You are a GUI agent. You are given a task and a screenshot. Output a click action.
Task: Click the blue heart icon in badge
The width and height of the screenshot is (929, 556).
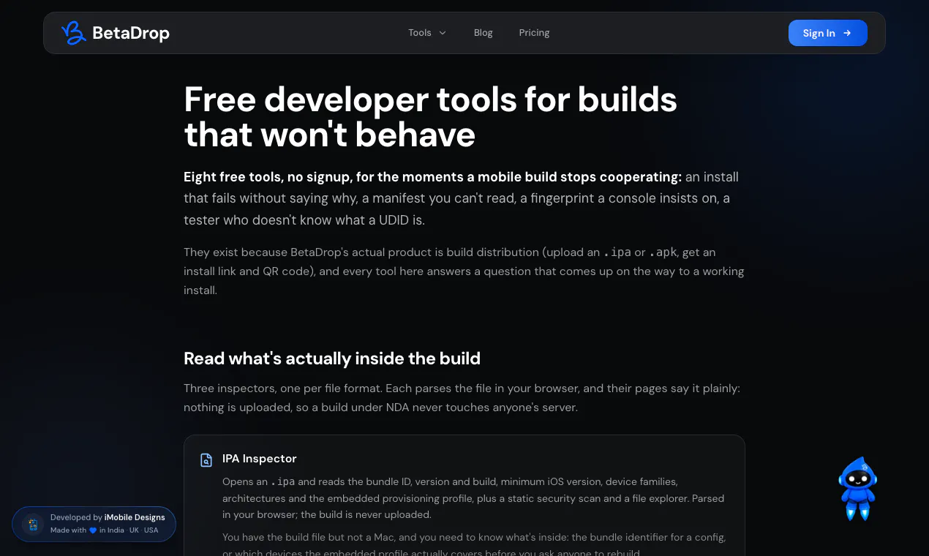pos(93,530)
